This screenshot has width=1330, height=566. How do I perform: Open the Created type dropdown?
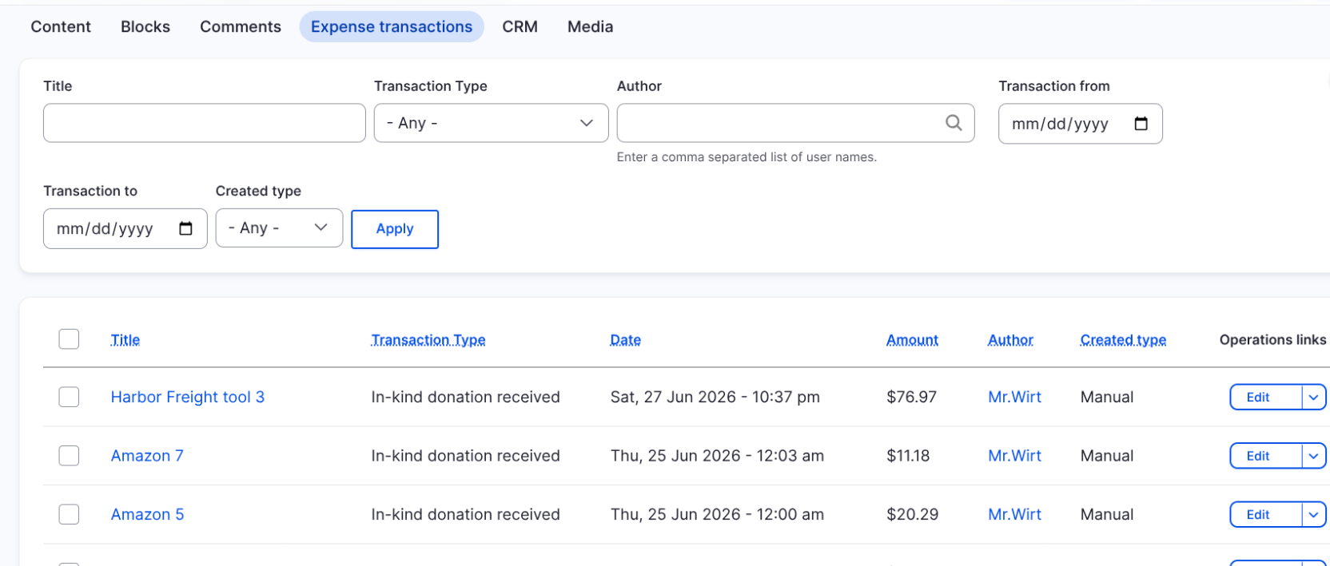pos(279,228)
